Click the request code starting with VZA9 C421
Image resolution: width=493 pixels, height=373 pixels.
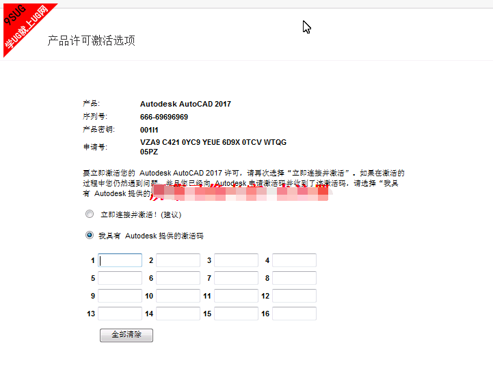coord(213,147)
